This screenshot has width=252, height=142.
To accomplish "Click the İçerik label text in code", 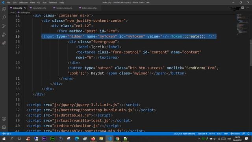I will pos(98,47).
